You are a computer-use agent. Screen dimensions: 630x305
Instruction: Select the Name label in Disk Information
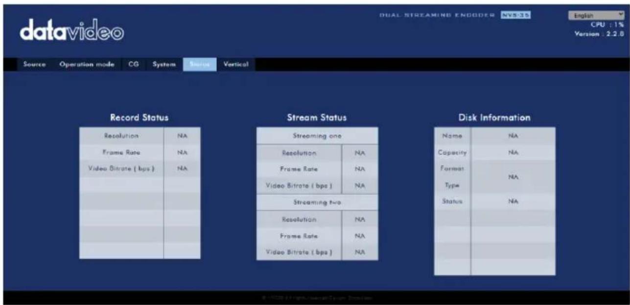click(452, 135)
